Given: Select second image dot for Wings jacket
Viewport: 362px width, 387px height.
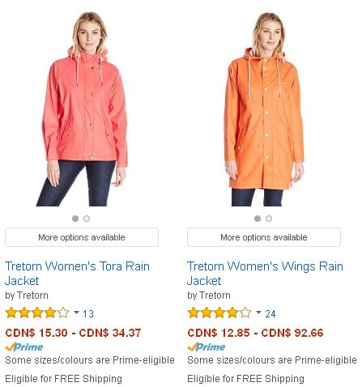Looking at the screenshot, I should point(269,219).
